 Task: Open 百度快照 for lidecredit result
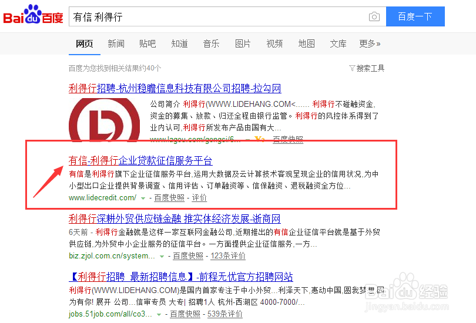pos(169,198)
